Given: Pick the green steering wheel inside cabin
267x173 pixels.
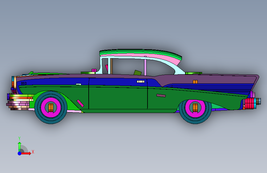Looking at the screenshot, I should click(x=138, y=73).
